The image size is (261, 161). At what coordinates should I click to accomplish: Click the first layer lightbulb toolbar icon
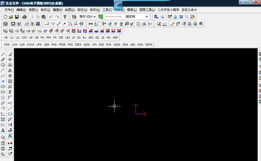(5, 31)
